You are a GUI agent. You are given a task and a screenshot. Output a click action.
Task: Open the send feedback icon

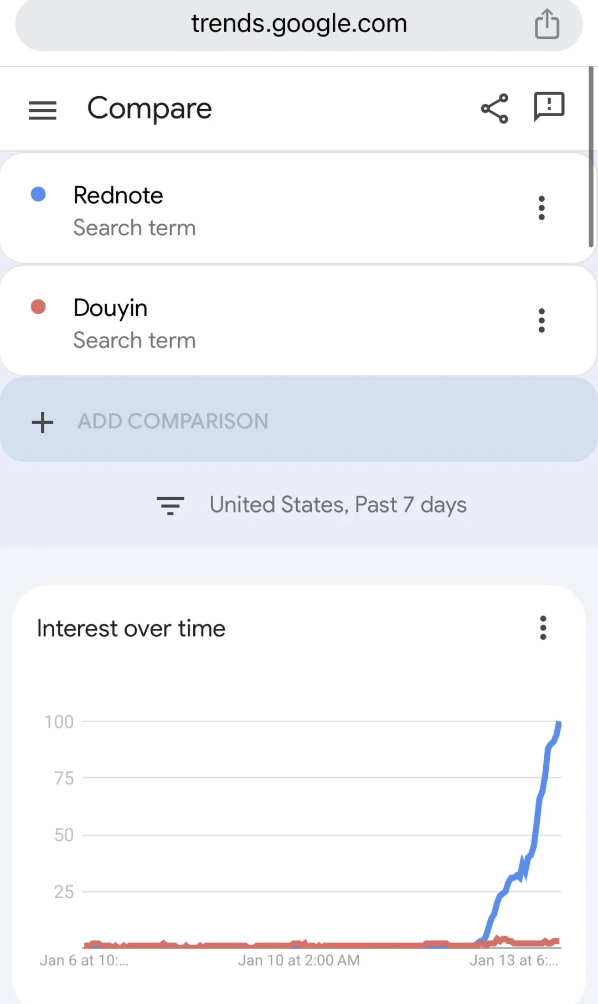pyautogui.click(x=549, y=106)
